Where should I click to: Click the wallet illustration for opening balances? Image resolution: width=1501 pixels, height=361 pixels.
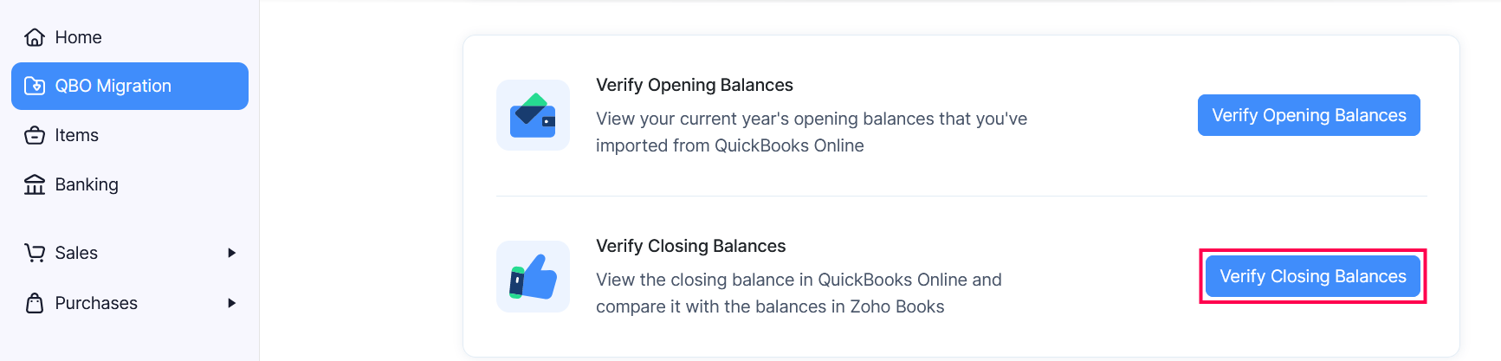pos(533,115)
